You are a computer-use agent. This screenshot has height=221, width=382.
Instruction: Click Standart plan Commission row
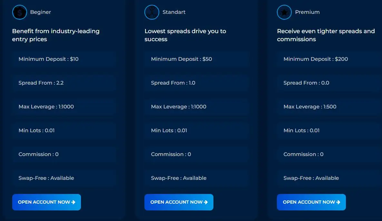click(196, 154)
